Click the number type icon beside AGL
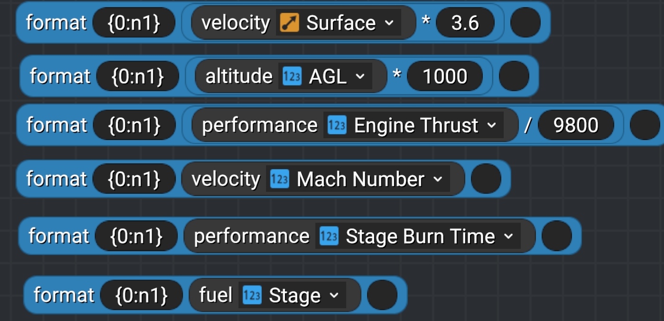Image resolution: width=664 pixels, height=321 pixels. click(292, 76)
